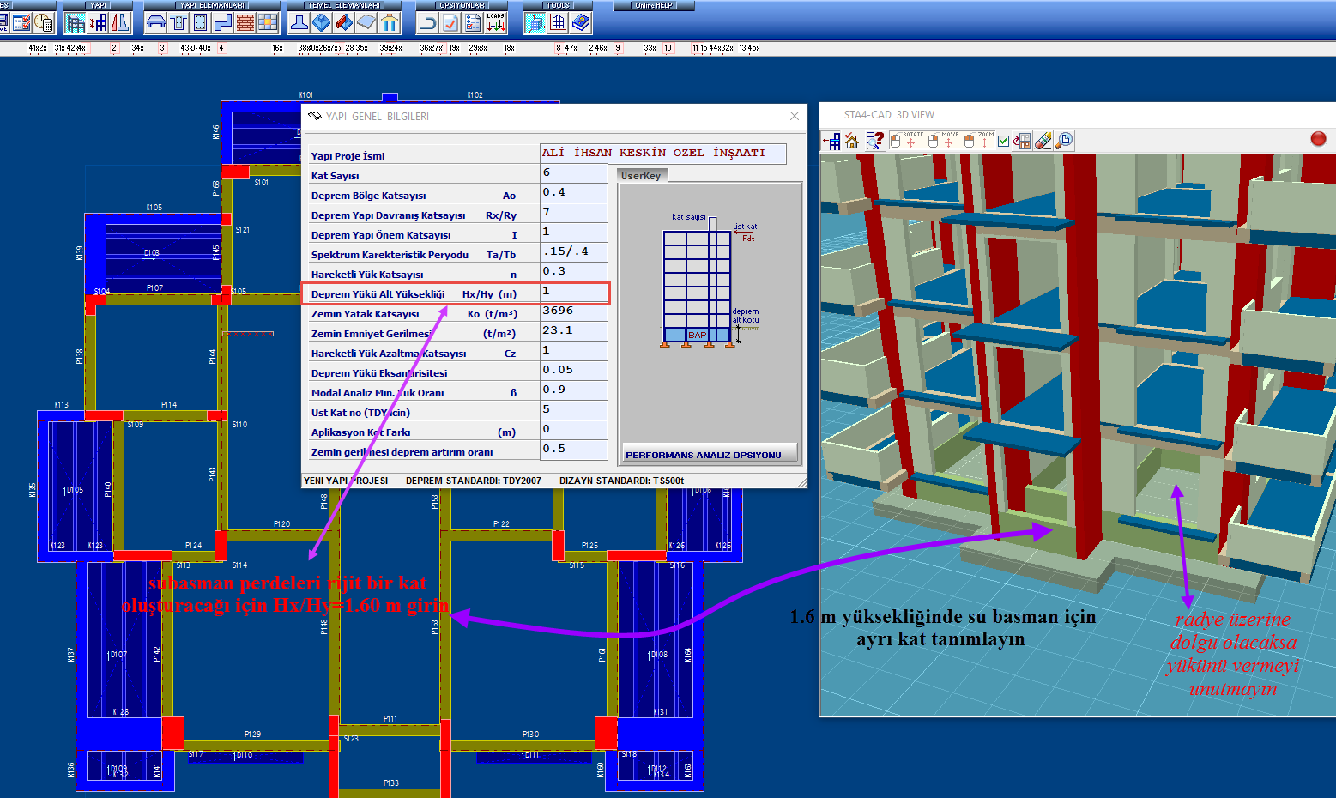This screenshot has width=1336, height=798.
Task: Select the column section element icon
Action: [x=201, y=23]
